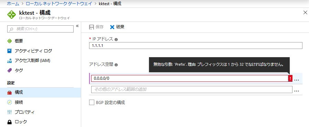The height and width of the screenshot is (127, 309).
Task: Click the kktest - 構成 breadcrumb text
Action: 110,4
